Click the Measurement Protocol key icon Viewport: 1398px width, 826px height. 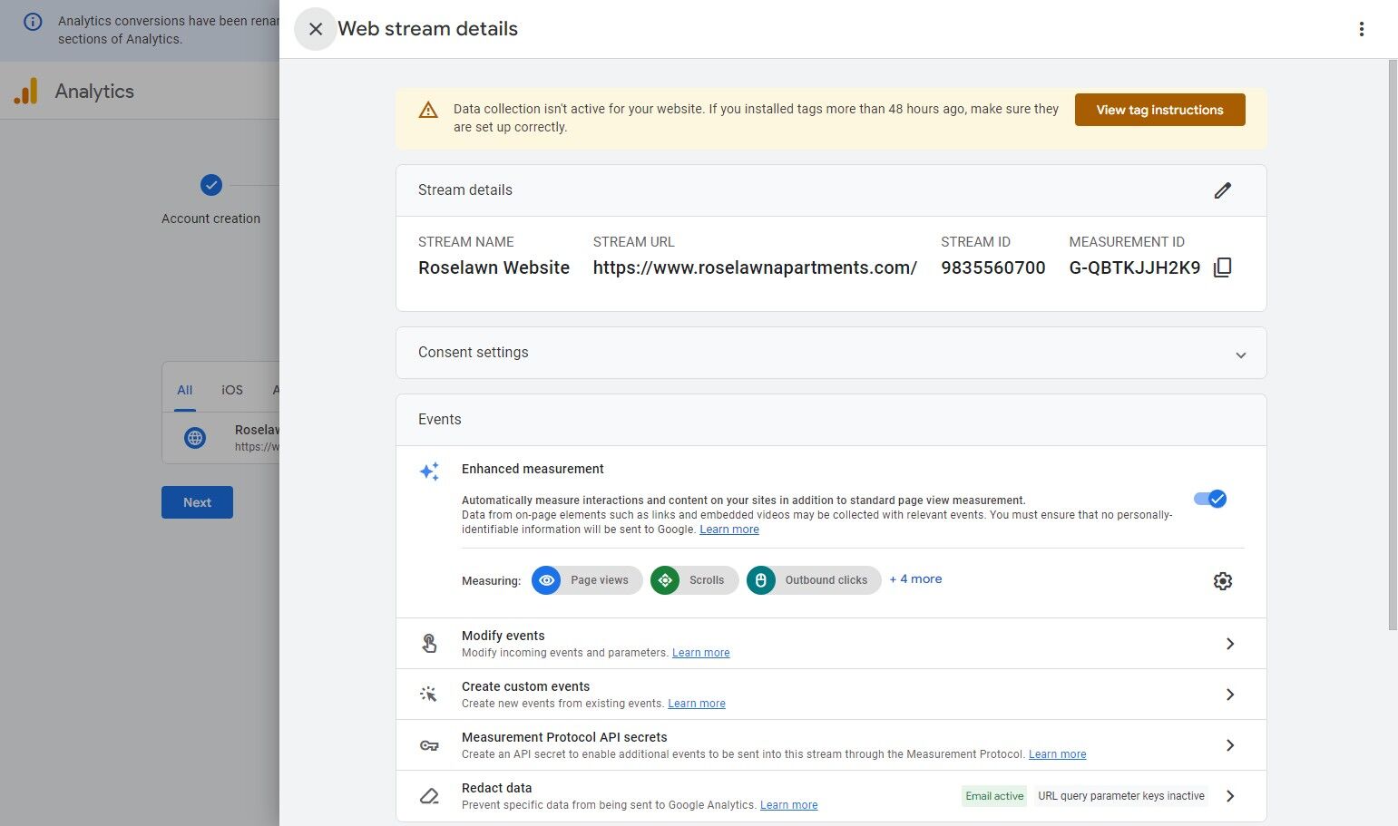[429, 745]
